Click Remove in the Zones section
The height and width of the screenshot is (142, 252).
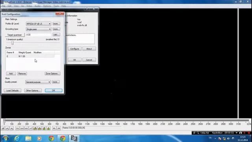point(22,74)
